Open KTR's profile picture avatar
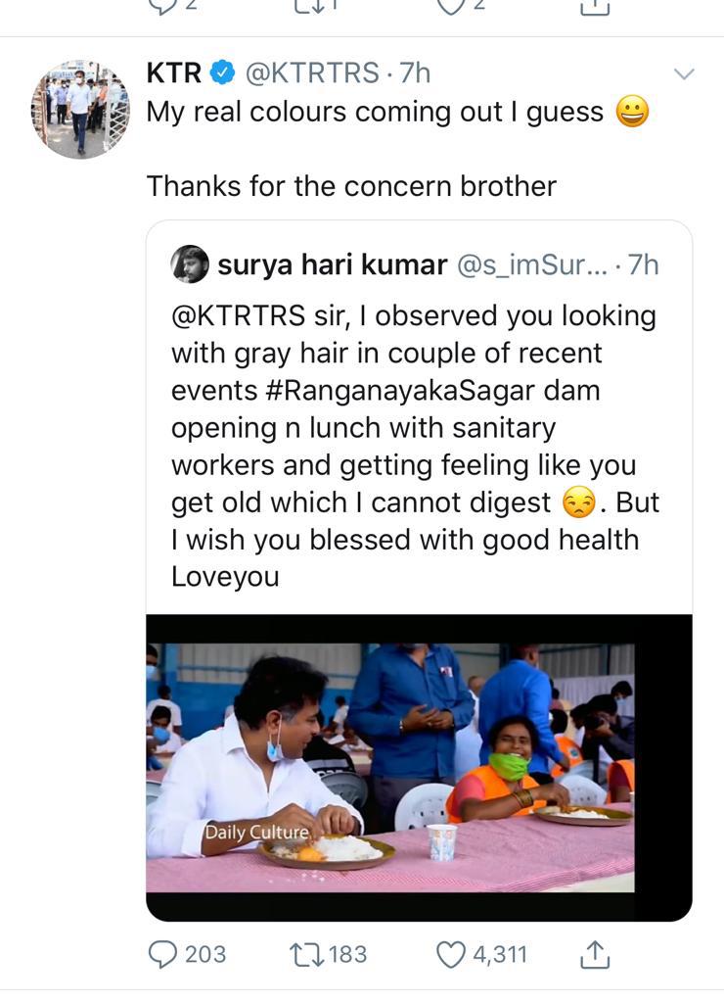Image resolution: width=724 pixels, height=1003 pixels. pos(80,108)
